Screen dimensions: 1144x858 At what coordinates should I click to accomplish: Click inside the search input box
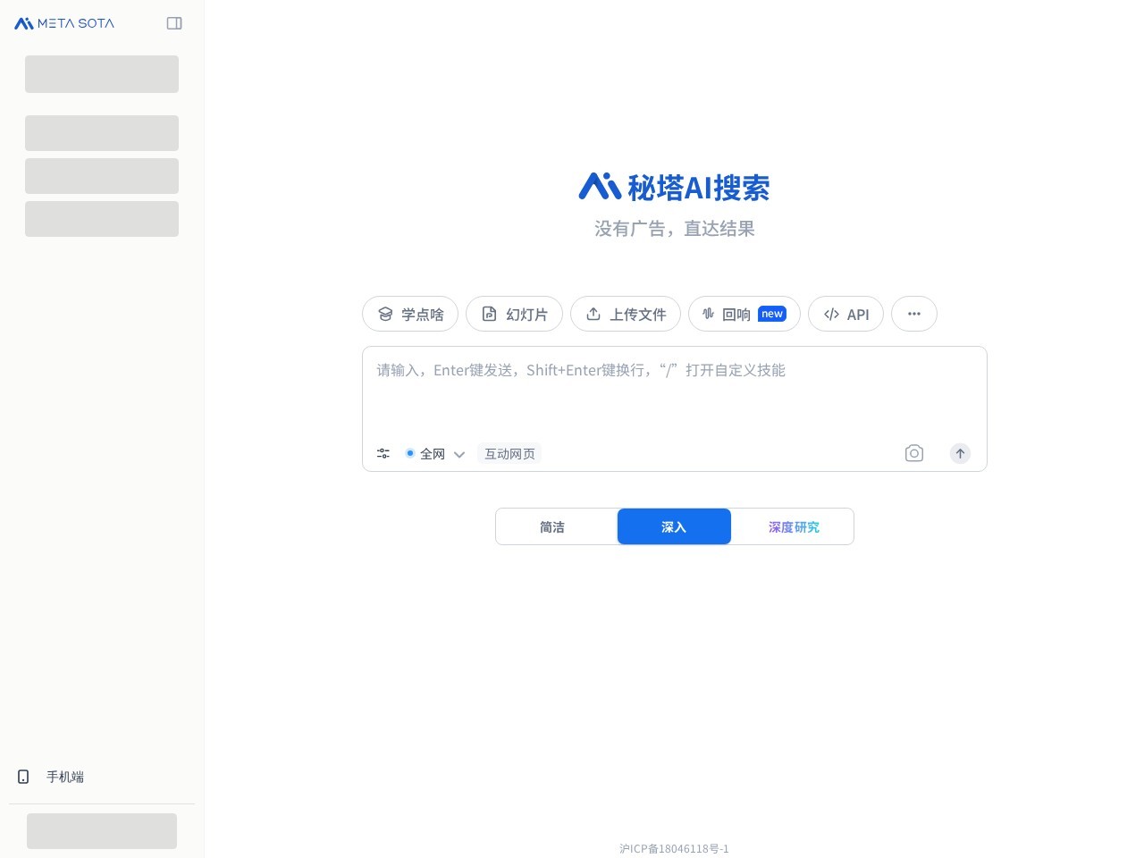674,393
